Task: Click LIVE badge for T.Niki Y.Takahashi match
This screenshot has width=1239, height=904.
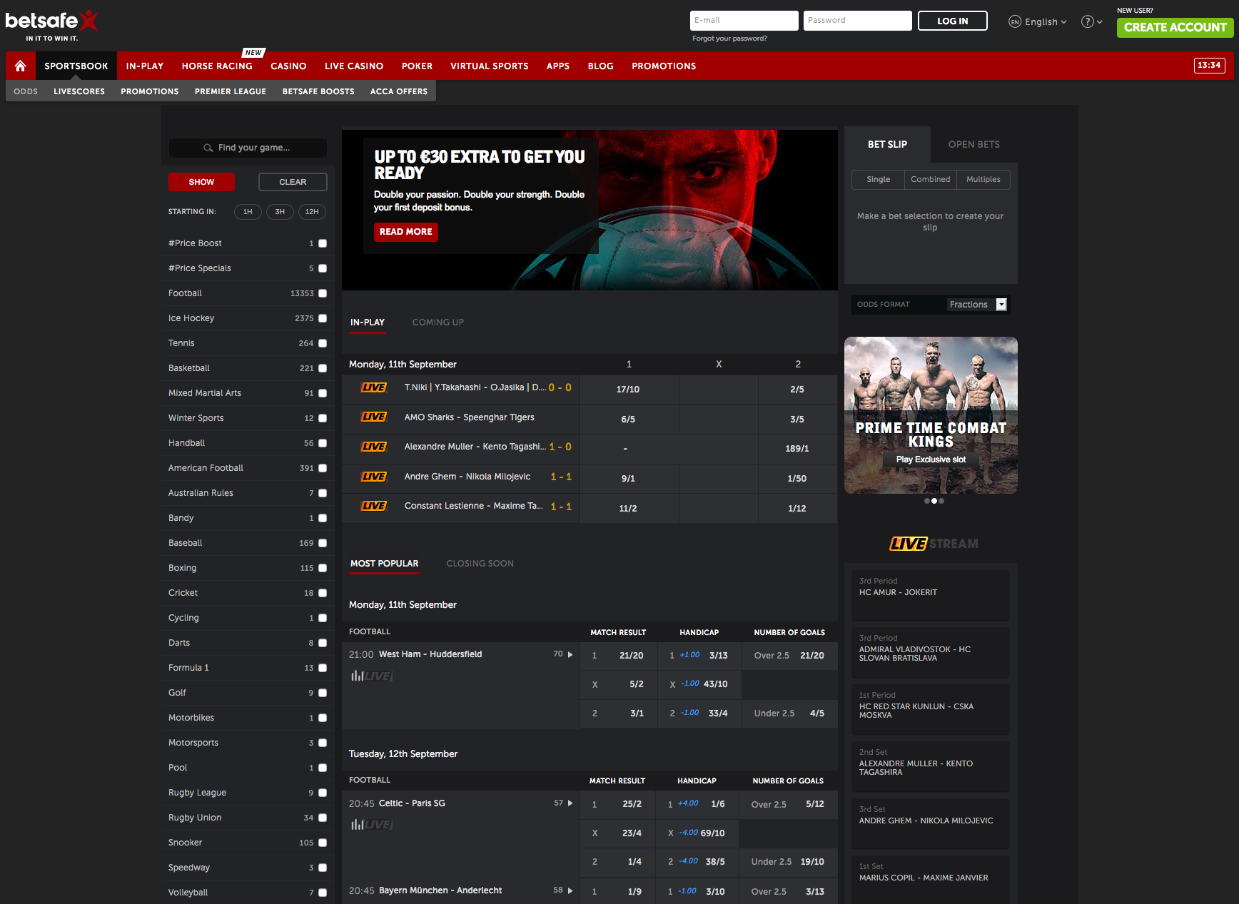Action: tap(374, 387)
